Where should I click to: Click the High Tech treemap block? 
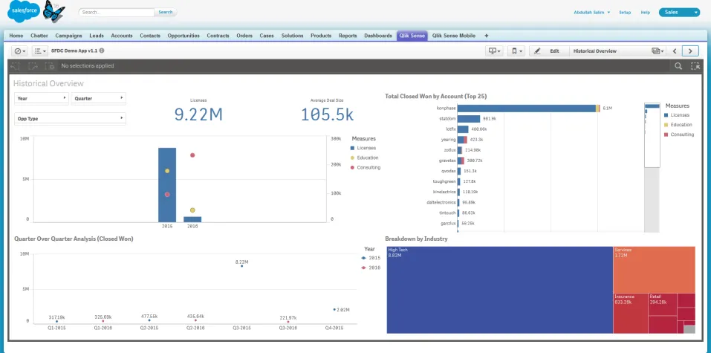tap(499, 290)
